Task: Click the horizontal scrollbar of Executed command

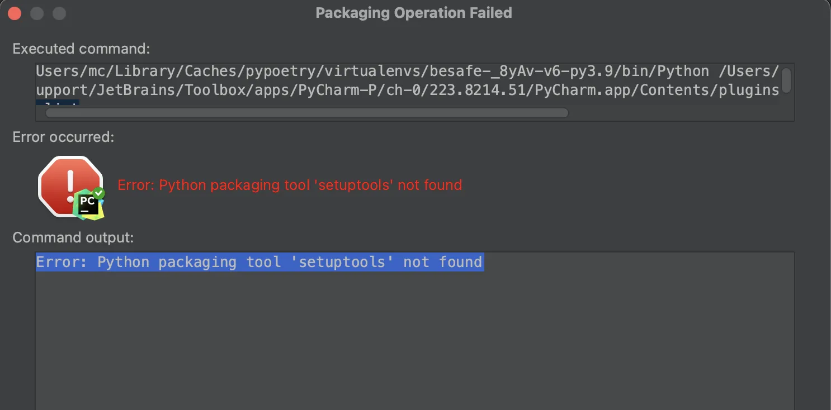Action: [x=306, y=113]
